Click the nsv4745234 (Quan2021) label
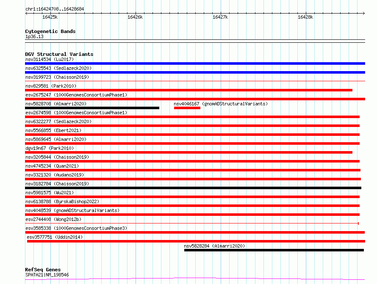 pyautogui.click(x=52, y=166)
